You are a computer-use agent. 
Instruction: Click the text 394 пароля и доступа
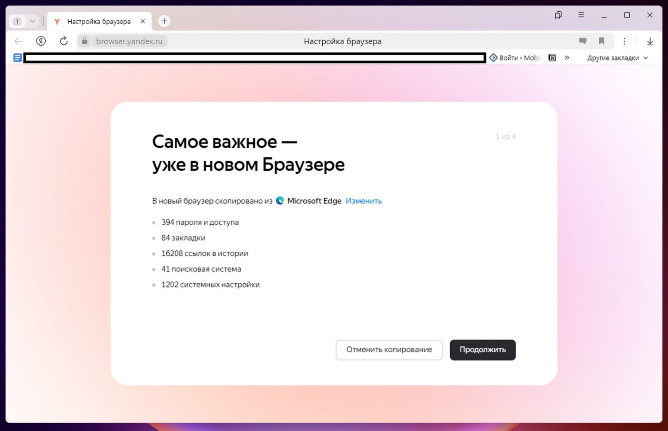point(200,222)
